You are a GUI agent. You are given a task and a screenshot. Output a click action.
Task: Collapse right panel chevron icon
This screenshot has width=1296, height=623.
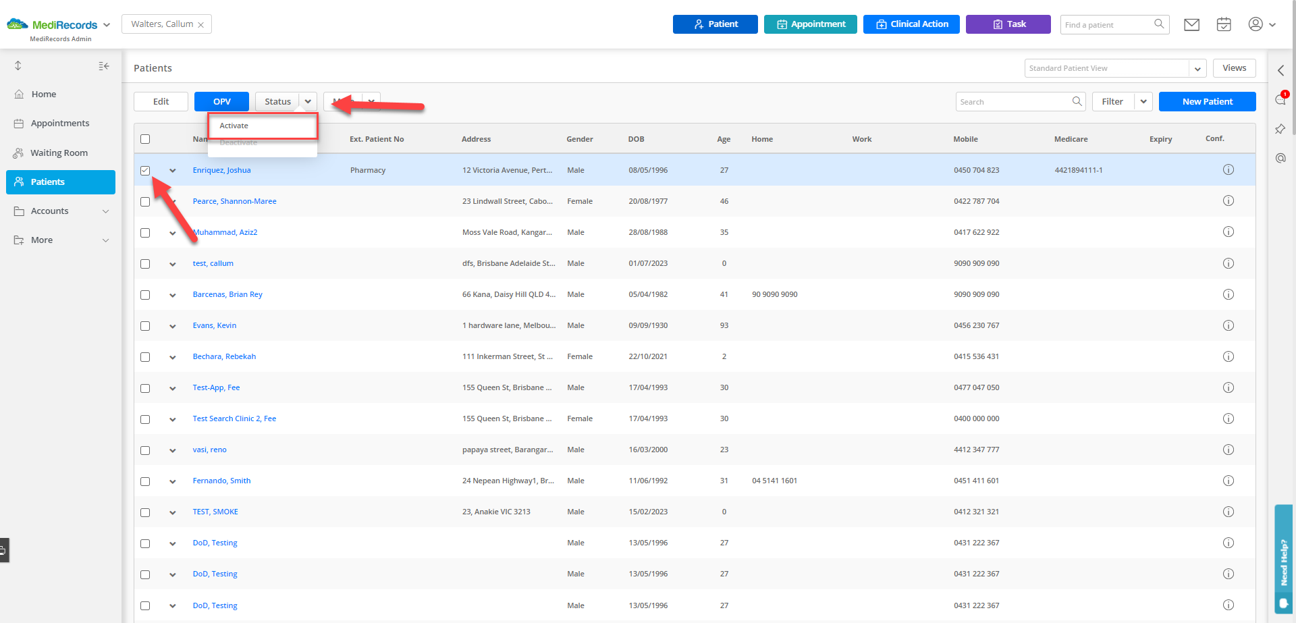tap(1280, 70)
